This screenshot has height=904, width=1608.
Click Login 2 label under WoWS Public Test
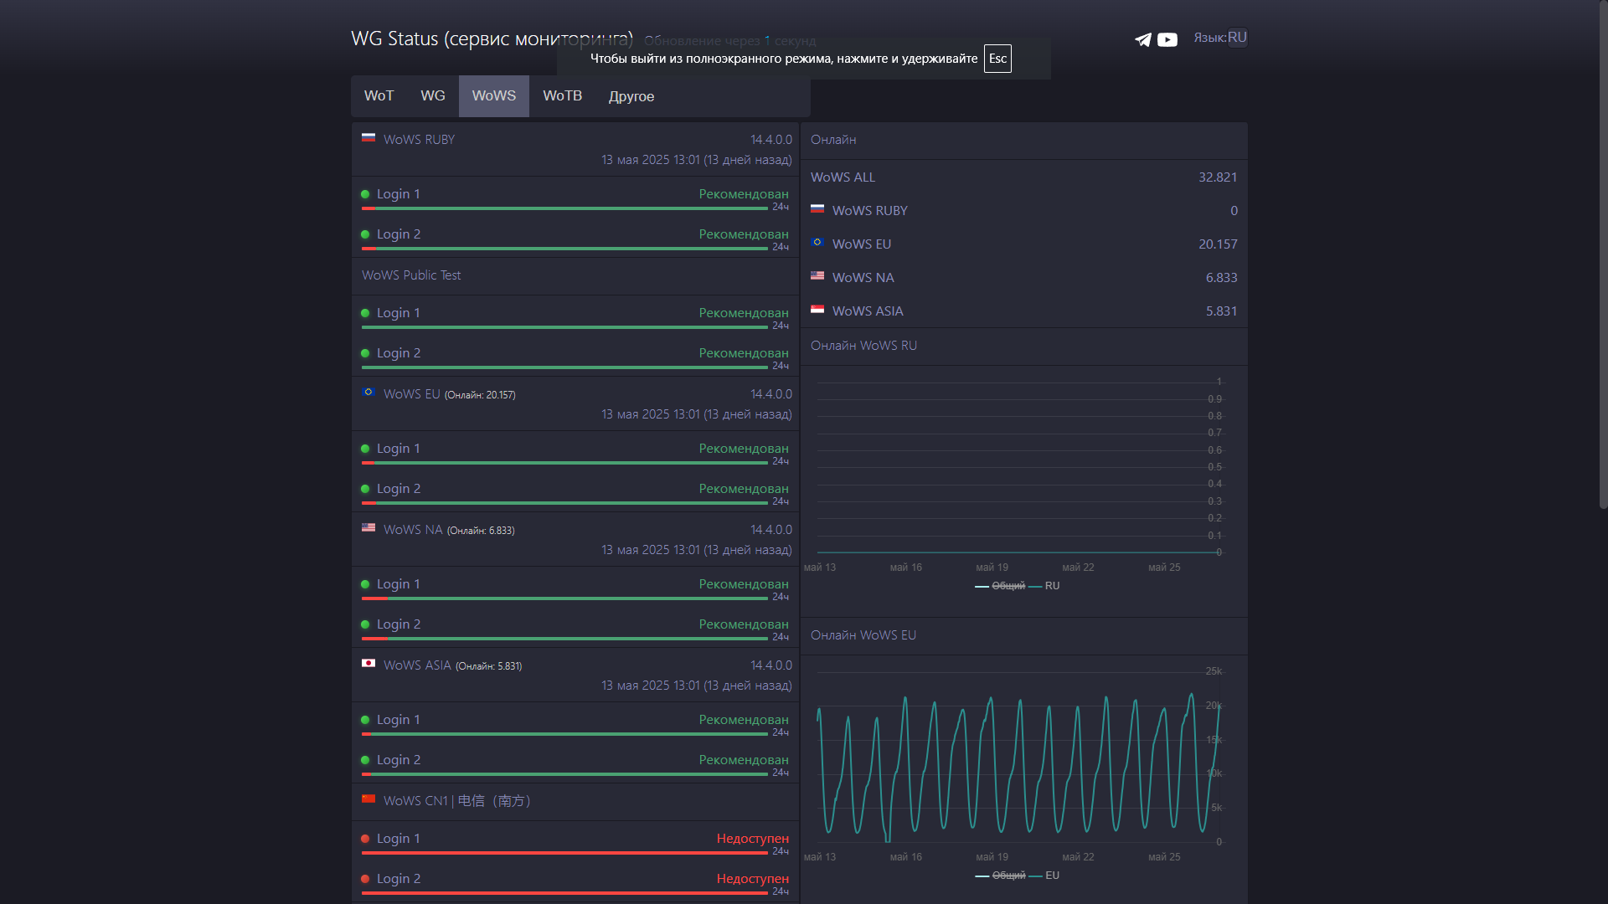point(398,353)
